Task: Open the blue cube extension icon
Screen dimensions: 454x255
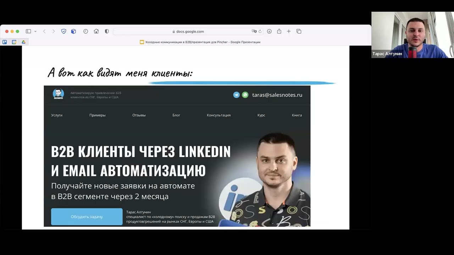Action: pyautogui.click(x=73, y=32)
